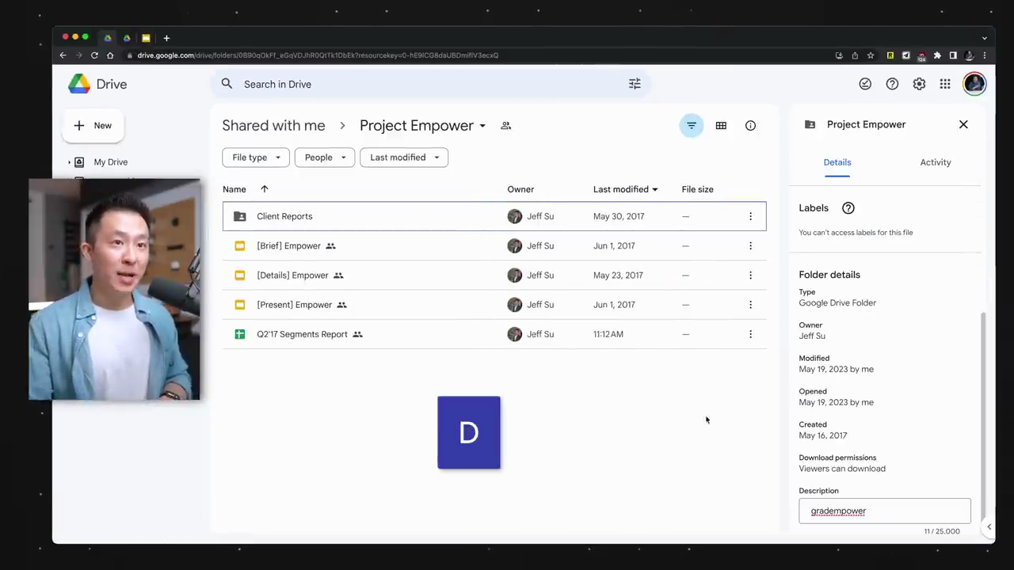This screenshot has width=1014, height=570.
Task: Select the first Drive browser tab
Action: tap(108, 38)
